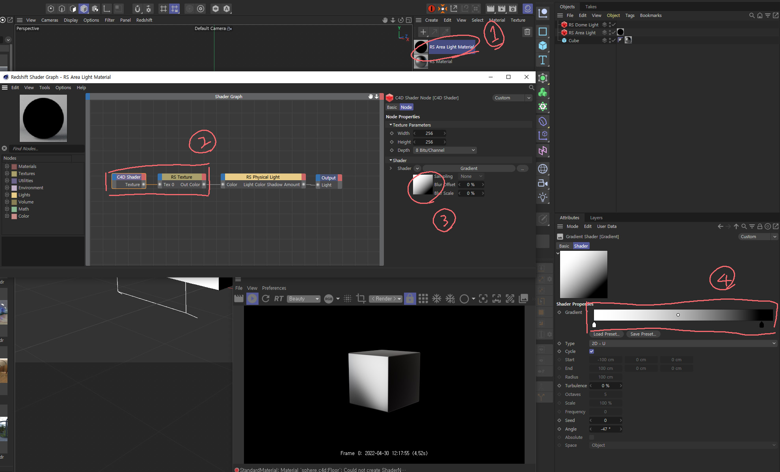Image resolution: width=780 pixels, height=472 pixels.
Task: Click the Save Preset button
Action: (x=643, y=334)
